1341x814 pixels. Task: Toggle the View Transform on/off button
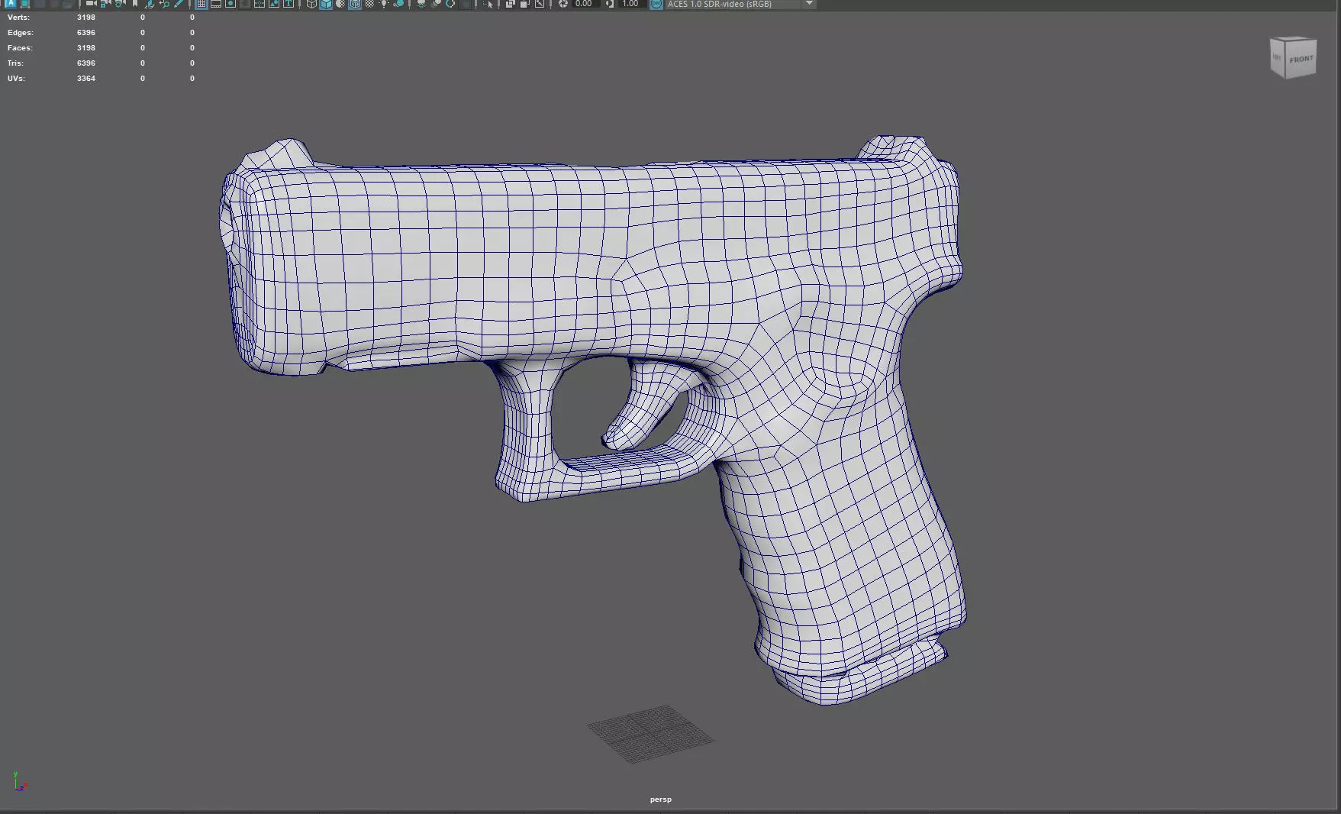tap(656, 4)
